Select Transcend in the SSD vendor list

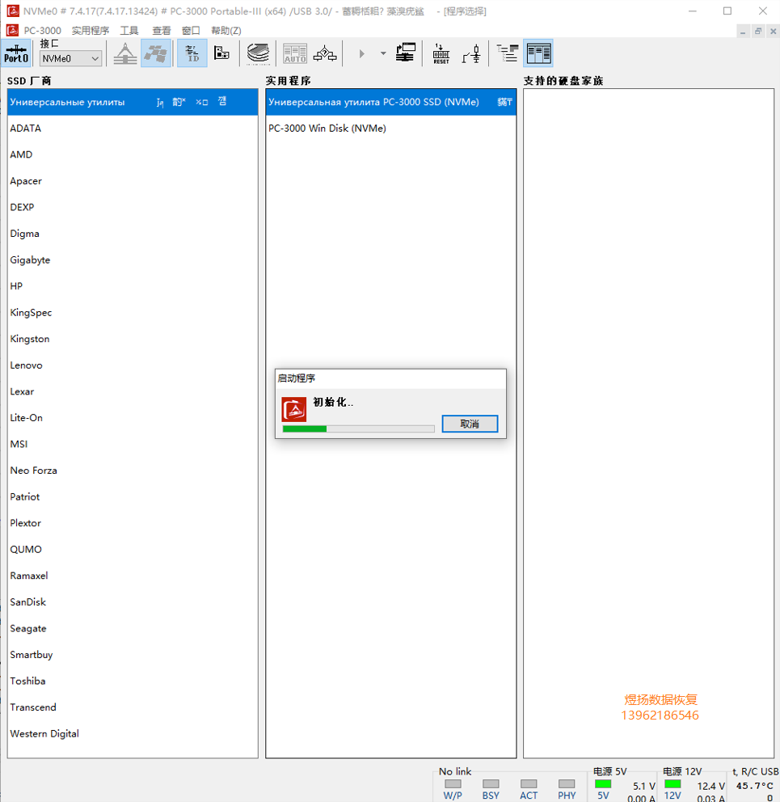133,707
